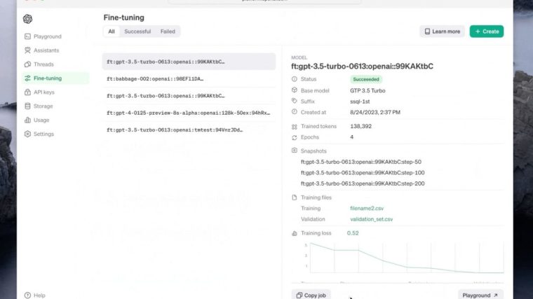
Task: Click the Copy job button
Action: pos(311,295)
